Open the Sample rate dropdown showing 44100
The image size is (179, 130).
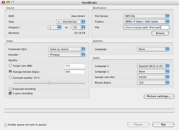(153, 77)
